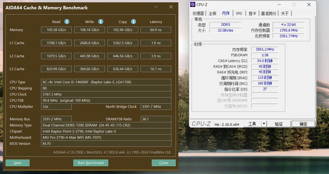Click CPU Multiplier value 52x
Viewport: 329px width, 174px height.
coord(56,107)
